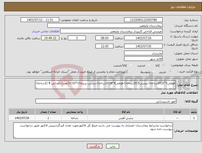Click the گروه کالا field امور تاسیساتی
Screen dimensions: 202x153
(106, 101)
